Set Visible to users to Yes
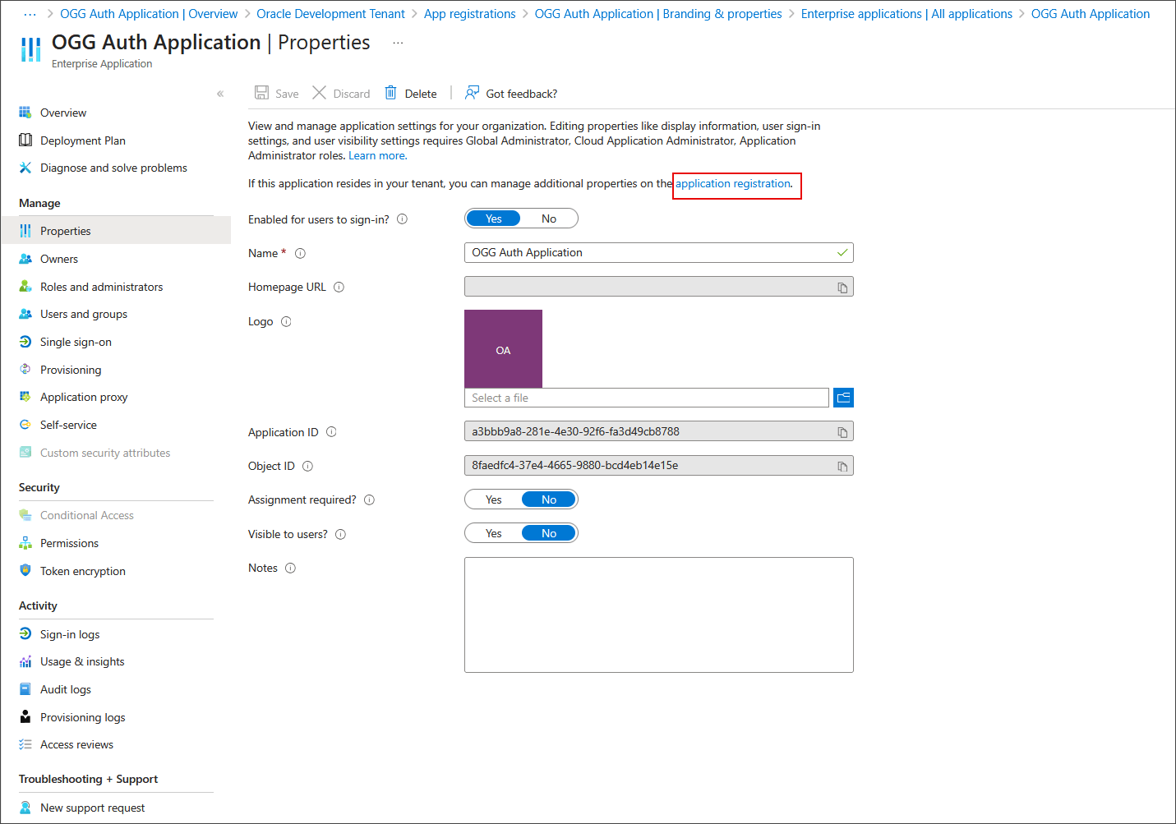 pos(493,533)
